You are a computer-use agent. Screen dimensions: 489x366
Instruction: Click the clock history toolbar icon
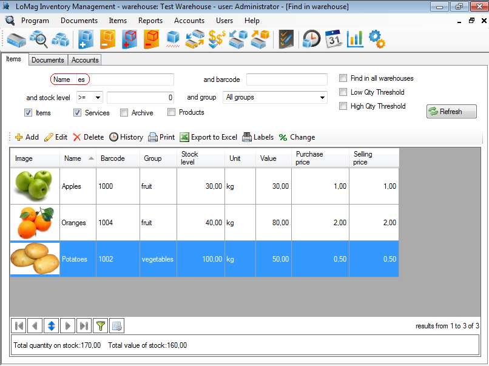point(312,39)
